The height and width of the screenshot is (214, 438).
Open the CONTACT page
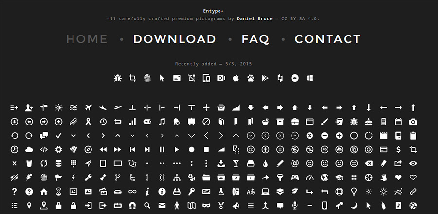coord(328,39)
